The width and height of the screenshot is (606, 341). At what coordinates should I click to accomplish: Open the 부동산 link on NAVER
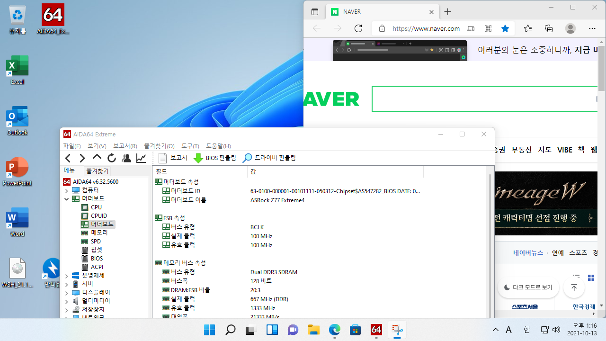click(x=522, y=150)
